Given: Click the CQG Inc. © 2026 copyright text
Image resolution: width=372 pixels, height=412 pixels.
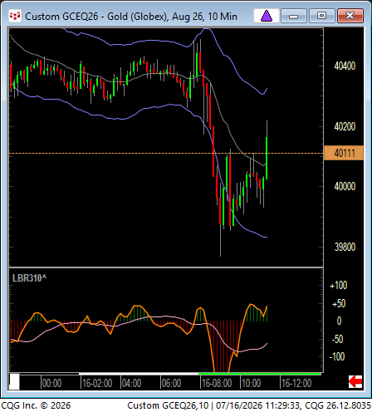Looking at the screenshot, I should tap(36, 405).
